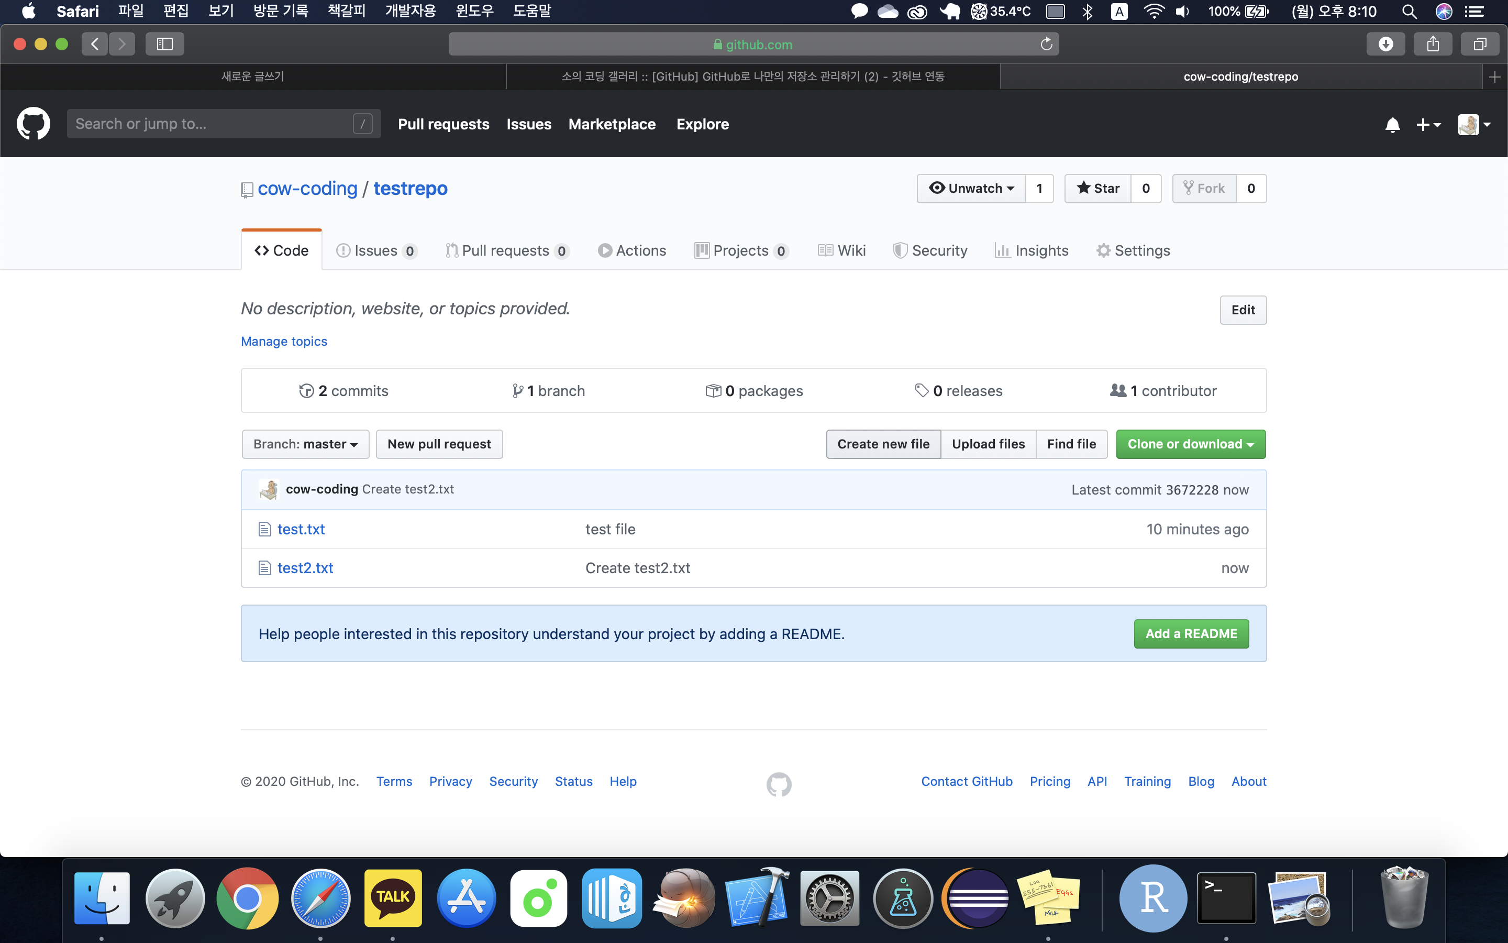Click the Add a README button
The height and width of the screenshot is (943, 1508).
[x=1191, y=634]
